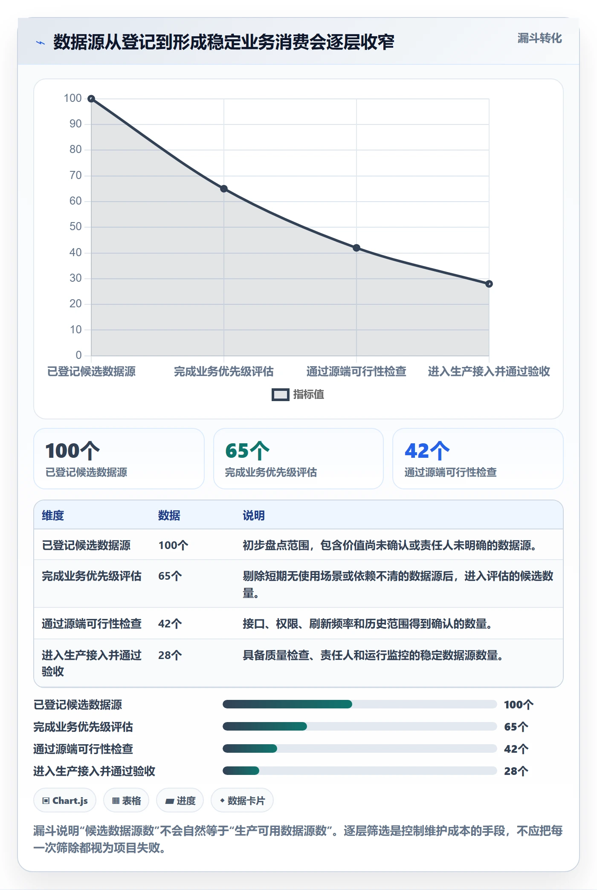Click the progress bar for 通过源端可行性检查
Image resolution: width=597 pixels, height=890 pixels.
click(359, 748)
